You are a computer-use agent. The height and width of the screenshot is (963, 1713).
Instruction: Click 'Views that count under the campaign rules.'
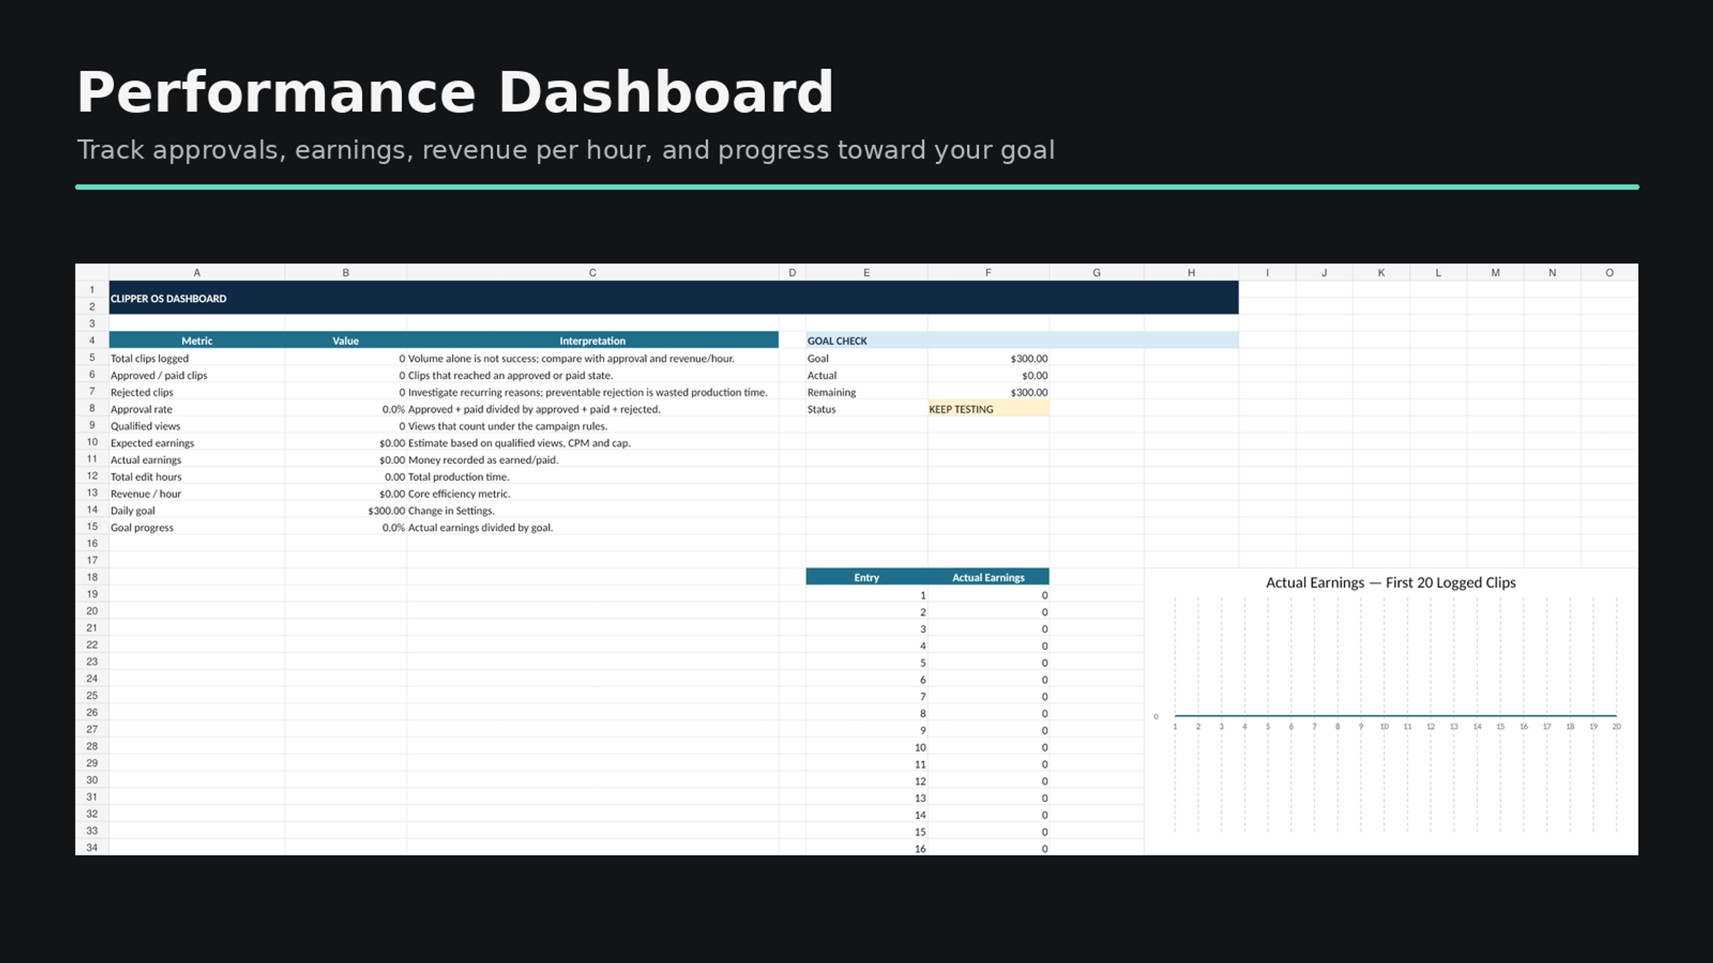click(x=508, y=426)
